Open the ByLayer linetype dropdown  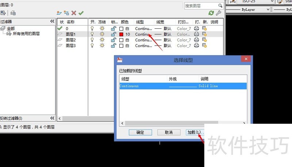point(268,9)
